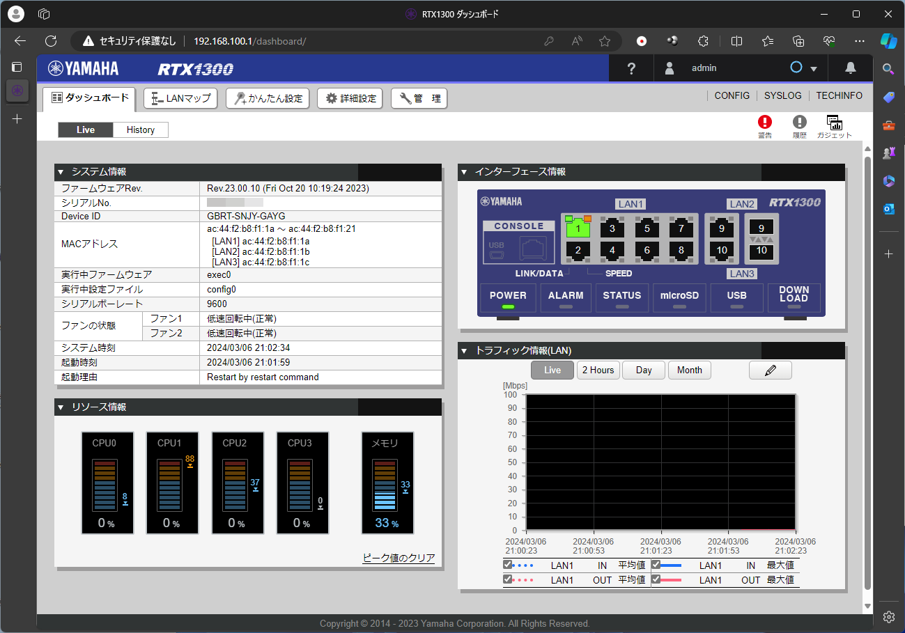This screenshot has width=905, height=633.
Task: Open sidebar search icon
Action: click(x=888, y=68)
